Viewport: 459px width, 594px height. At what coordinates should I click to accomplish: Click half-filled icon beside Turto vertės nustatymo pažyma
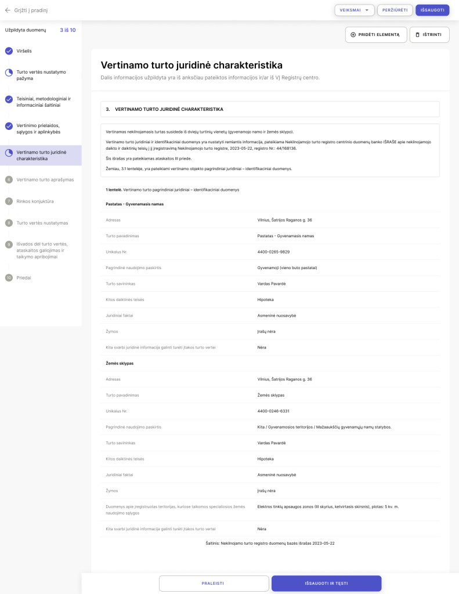click(9, 73)
